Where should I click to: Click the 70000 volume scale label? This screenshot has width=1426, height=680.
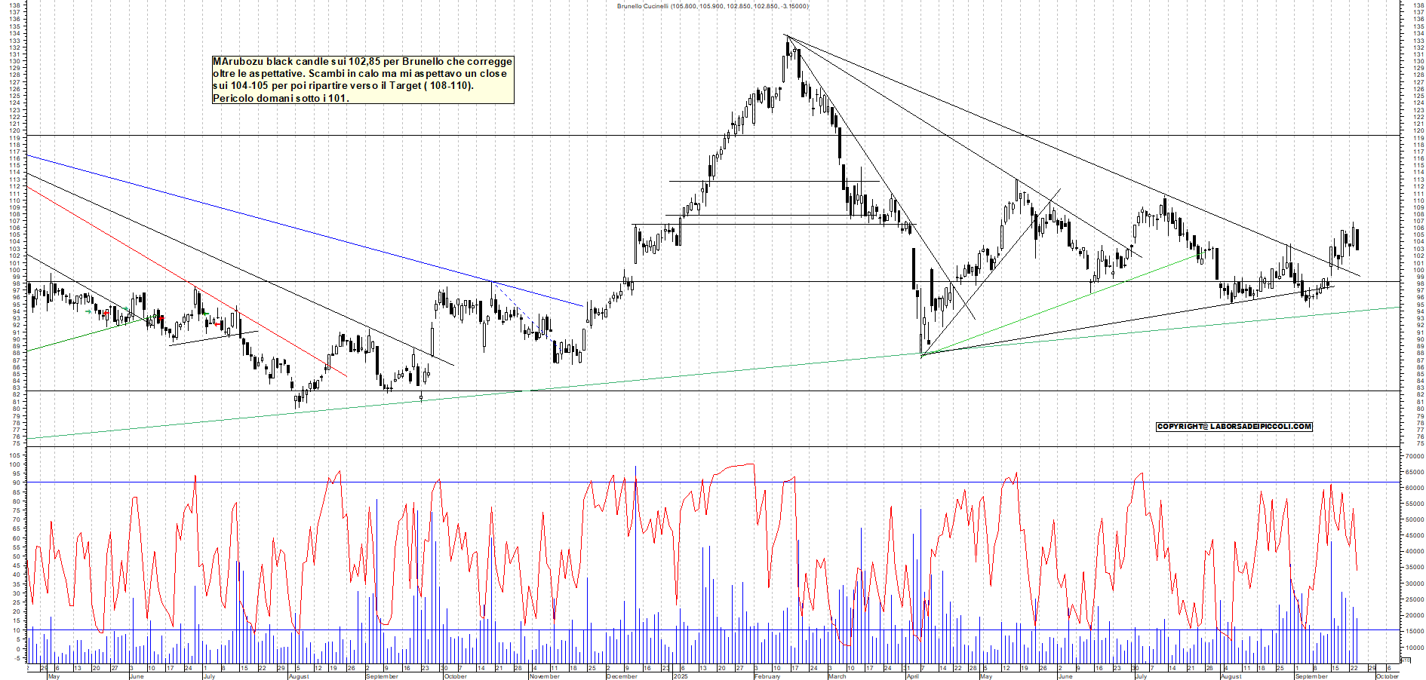point(1414,456)
